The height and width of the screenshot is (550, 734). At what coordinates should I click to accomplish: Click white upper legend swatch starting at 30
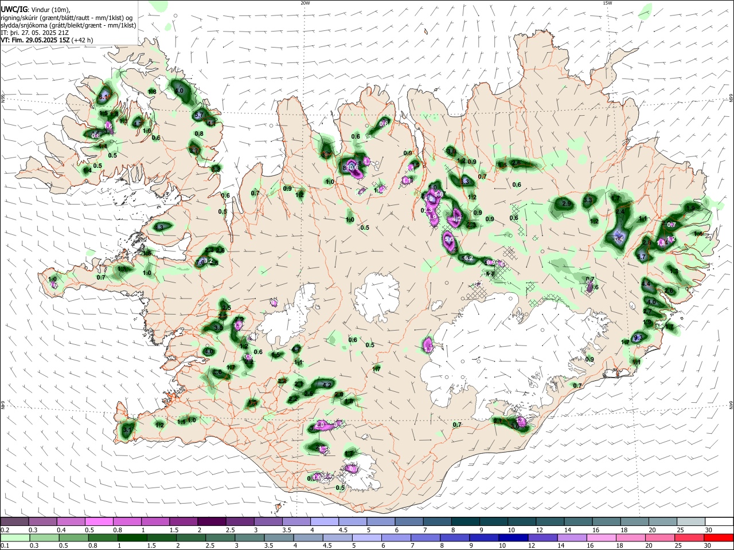718,522
